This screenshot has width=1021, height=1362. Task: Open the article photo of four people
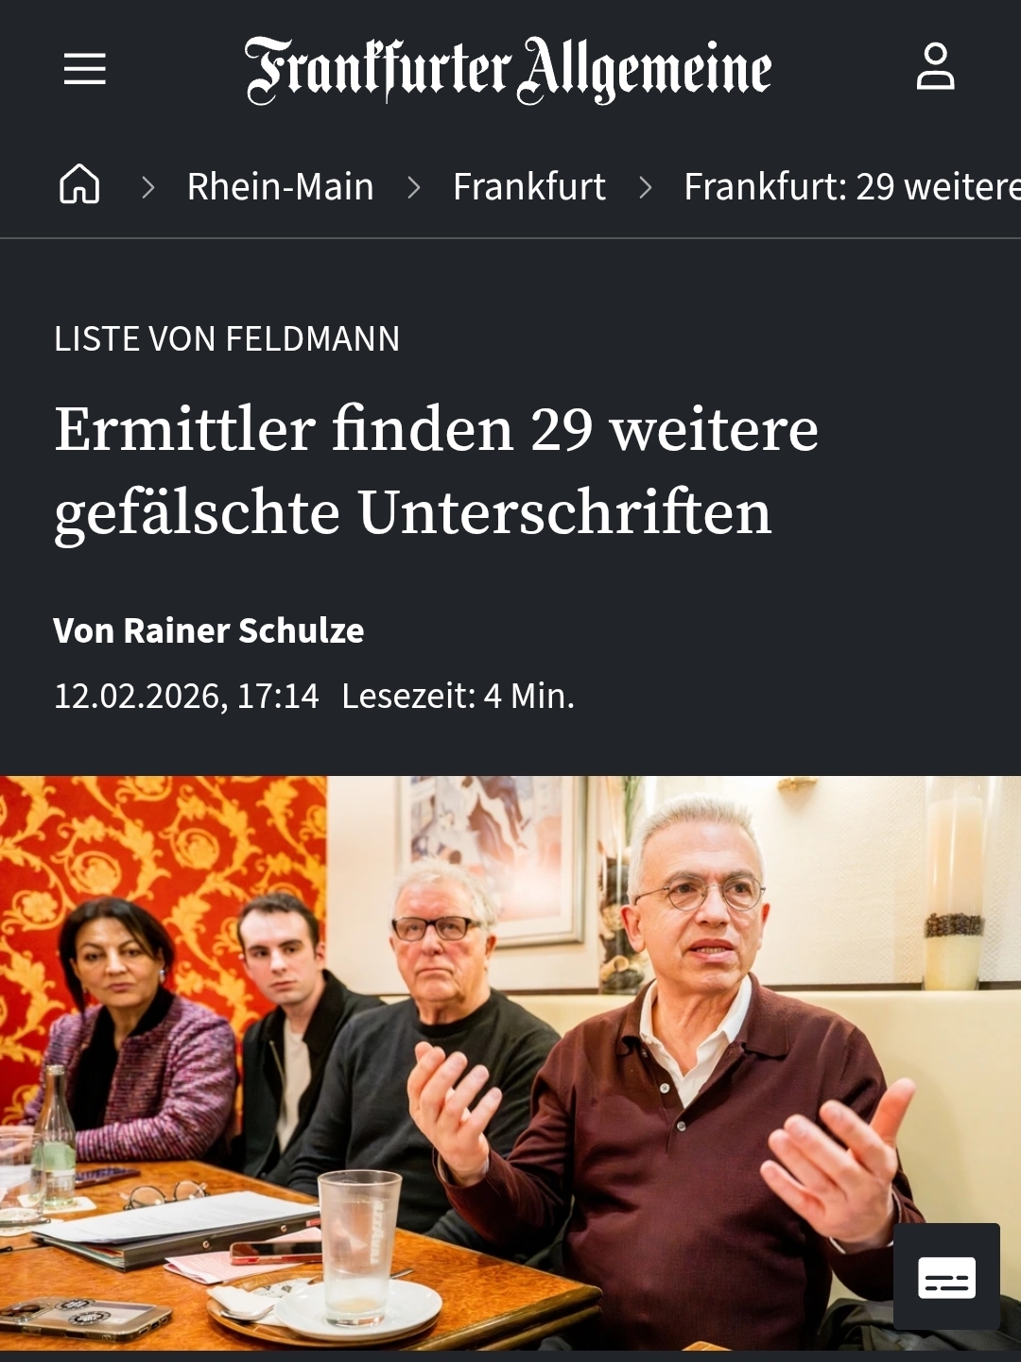pos(510,1063)
